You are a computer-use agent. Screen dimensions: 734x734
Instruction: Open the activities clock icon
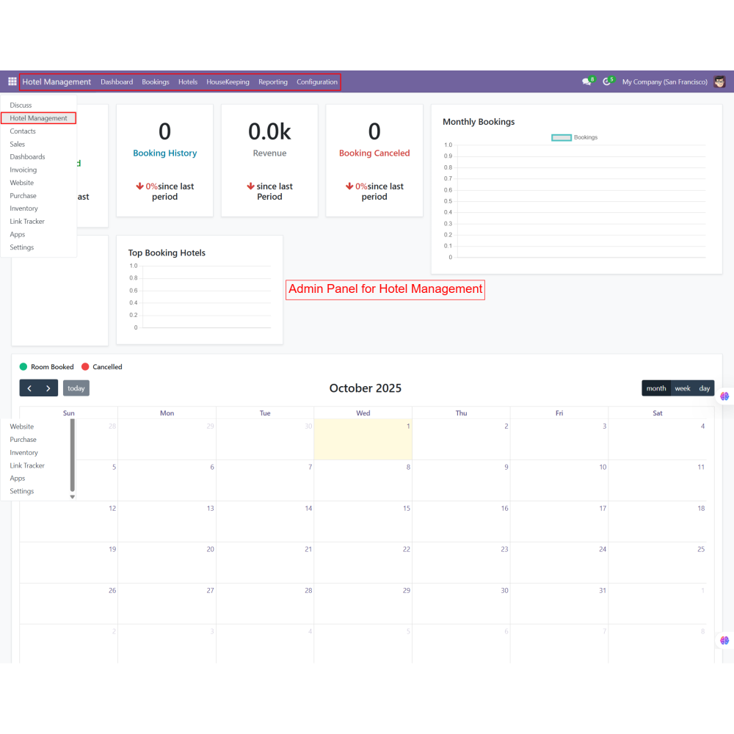[607, 82]
